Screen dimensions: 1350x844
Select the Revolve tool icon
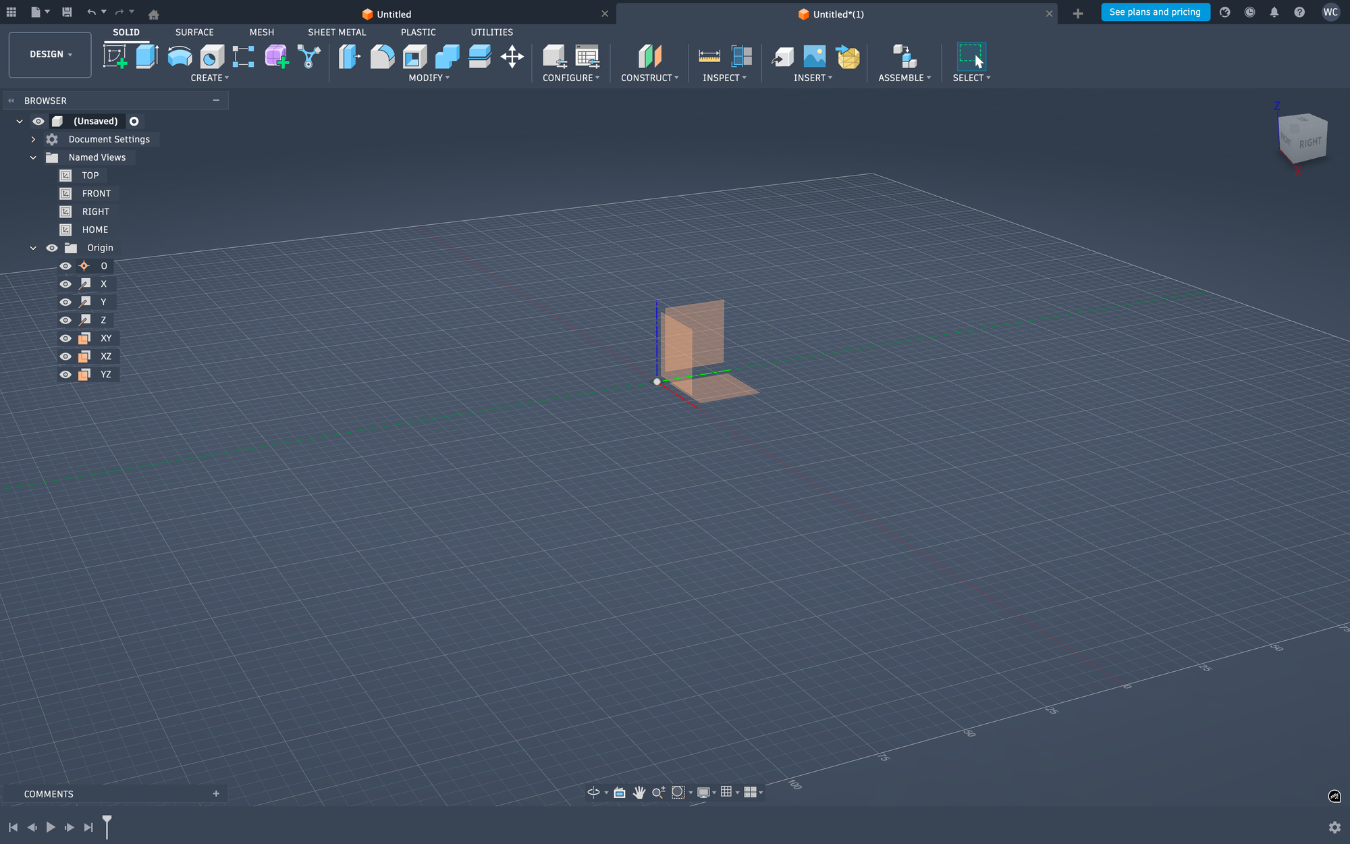click(x=180, y=56)
